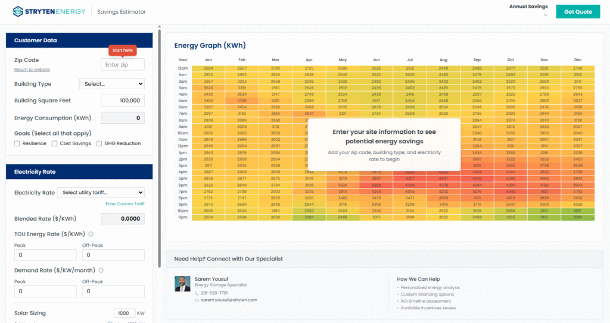Click the phone icon beside 281-620-7781

197,293
